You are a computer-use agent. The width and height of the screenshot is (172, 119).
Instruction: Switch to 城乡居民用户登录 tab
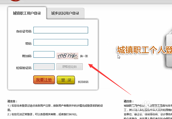[x=65, y=13]
